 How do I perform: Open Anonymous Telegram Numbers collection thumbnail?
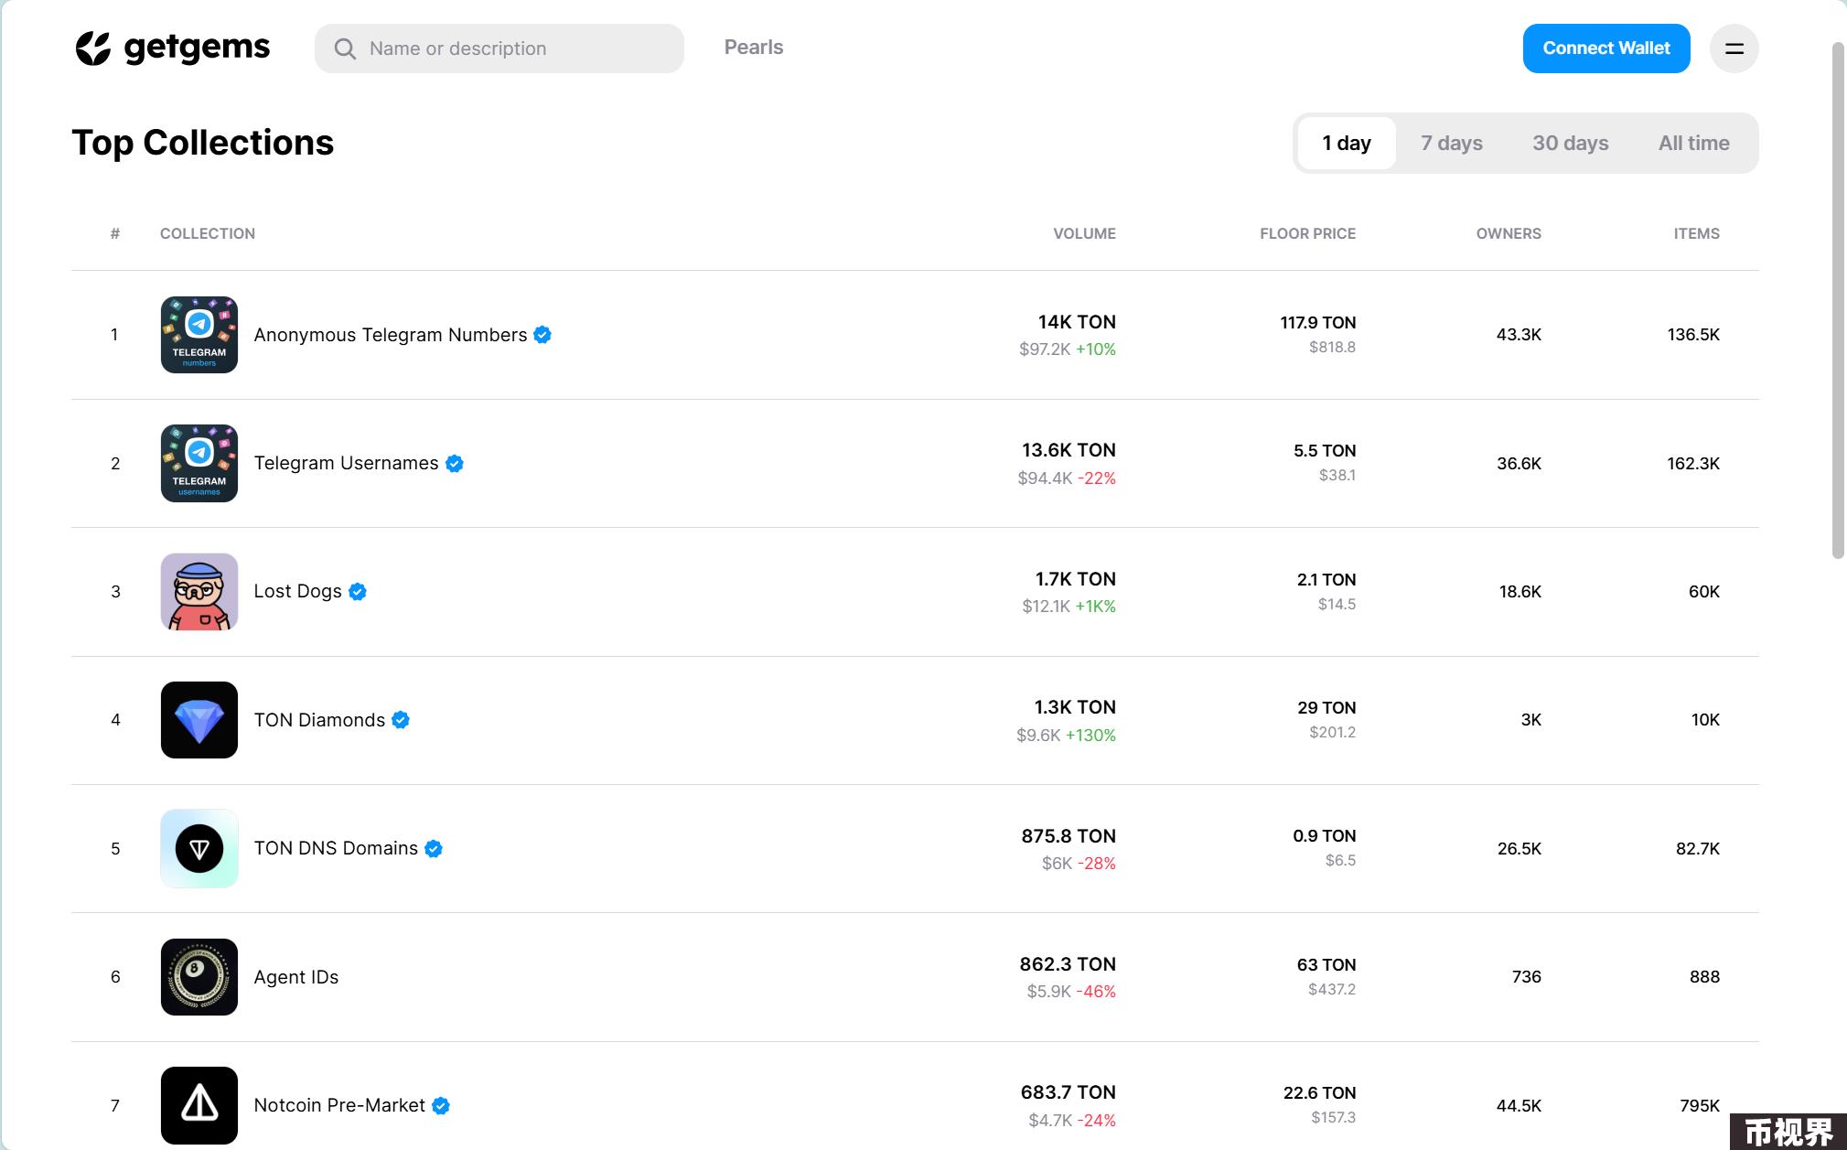(199, 335)
